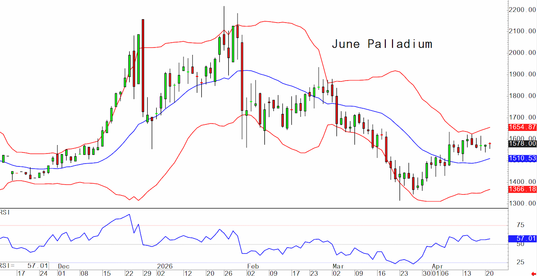
Task: Click the red arrow in bottom corner
Action: point(533,273)
